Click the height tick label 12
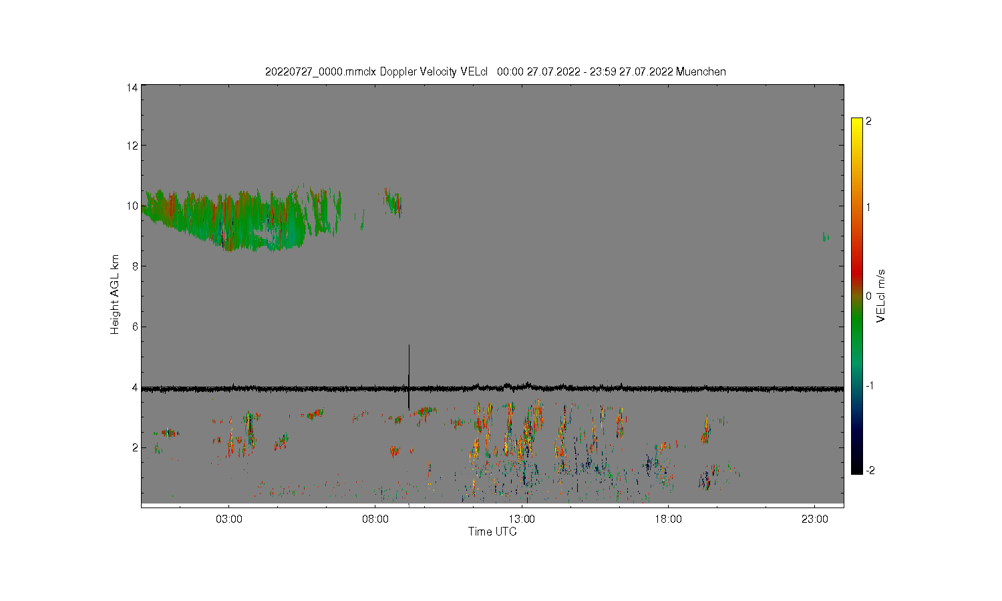The width and height of the screenshot is (1002, 601). (x=133, y=146)
